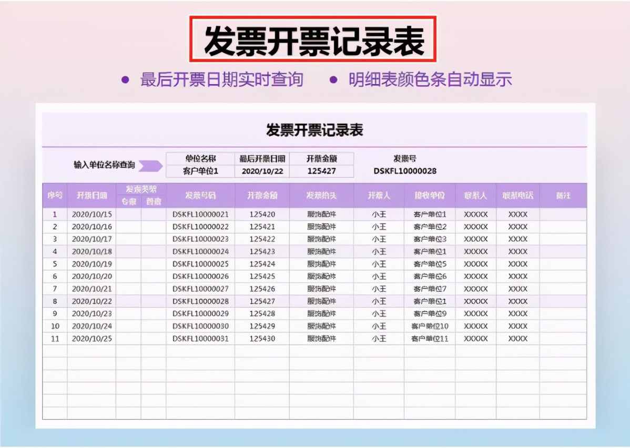Click invoice number DSKFL10000022
The image size is (630, 448).
(200, 227)
